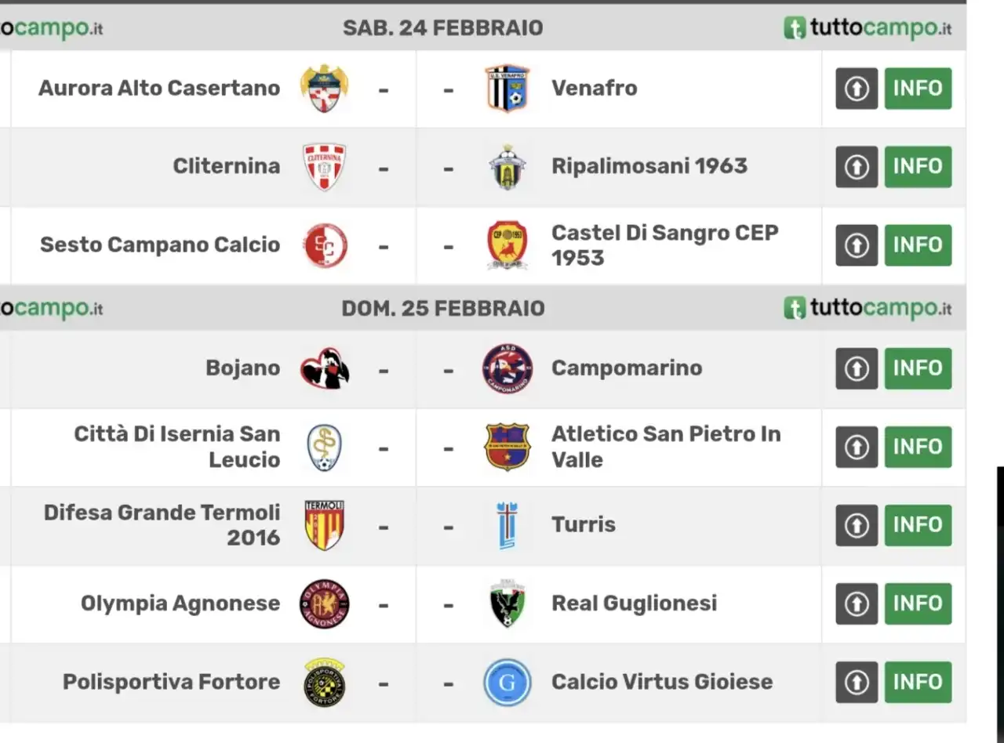Open the Atletico San Pietro In Valle link
The height and width of the screenshot is (743, 1004).
pyautogui.click(x=666, y=447)
